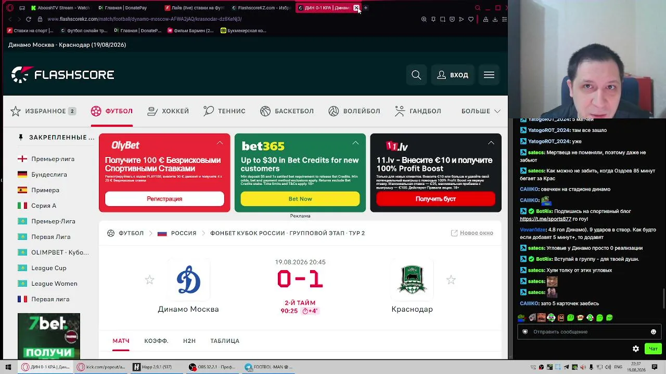
Task: Open Фонбет Кубок России breadcrumb
Action: (287, 233)
